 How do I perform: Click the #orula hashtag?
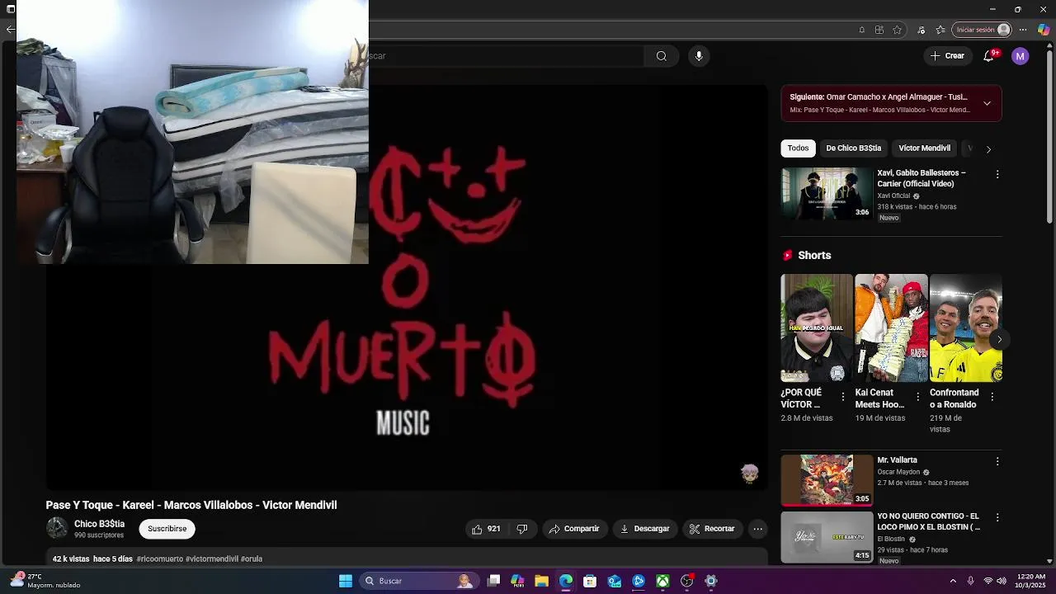252,559
